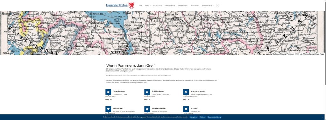Expand the Verein dropdown menu
The image size is (326, 120).
click(x=148, y=5)
